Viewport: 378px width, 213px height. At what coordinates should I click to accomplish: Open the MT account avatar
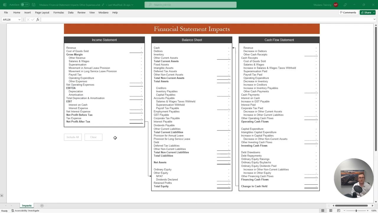point(336,5)
